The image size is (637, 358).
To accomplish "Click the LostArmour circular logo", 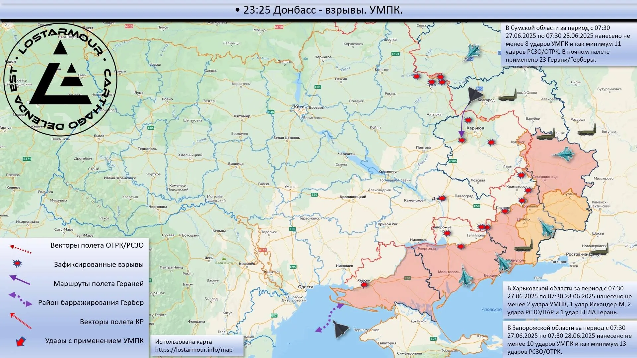I will point(60,79).
